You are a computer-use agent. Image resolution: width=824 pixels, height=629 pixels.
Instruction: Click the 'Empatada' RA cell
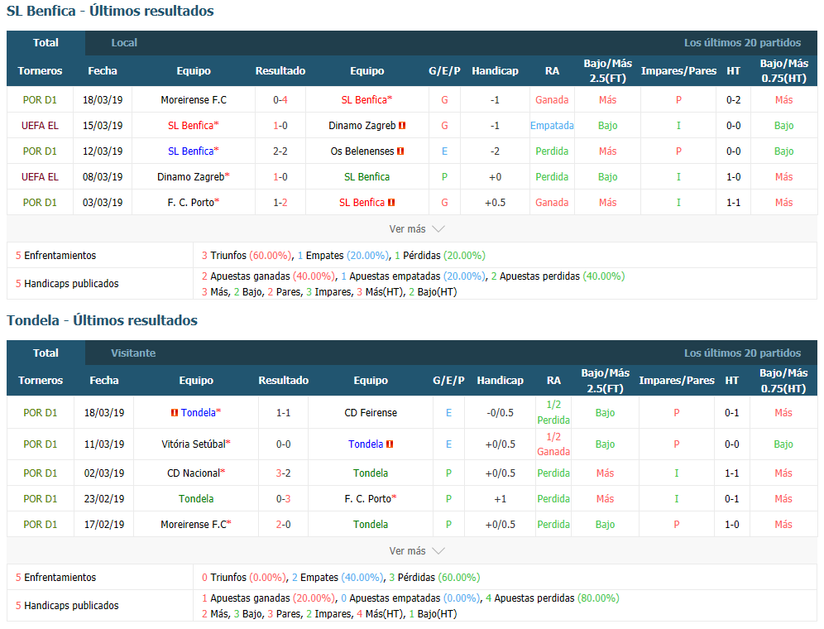click(552, 126)
